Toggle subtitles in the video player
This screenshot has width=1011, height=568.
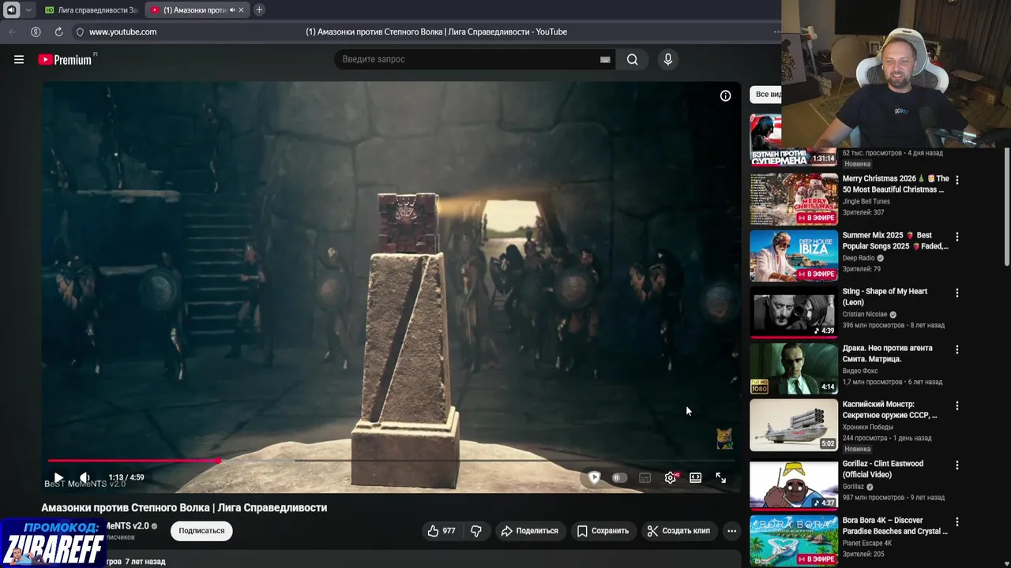645,477
